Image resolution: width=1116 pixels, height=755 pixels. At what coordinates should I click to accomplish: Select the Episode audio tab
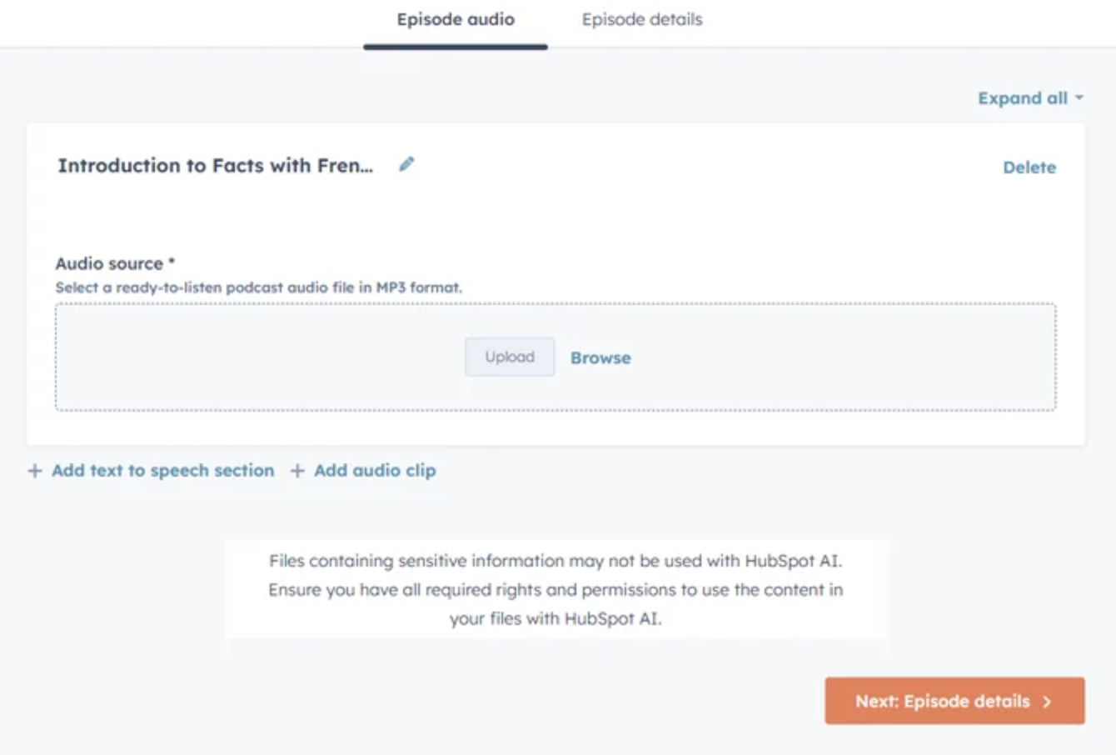pyautogui.click(x=454, y=19)
